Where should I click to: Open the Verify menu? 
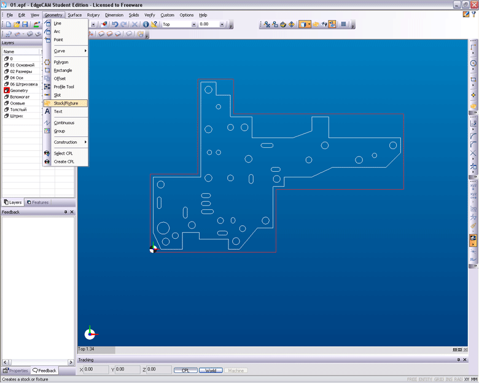[x=150, y=15]
